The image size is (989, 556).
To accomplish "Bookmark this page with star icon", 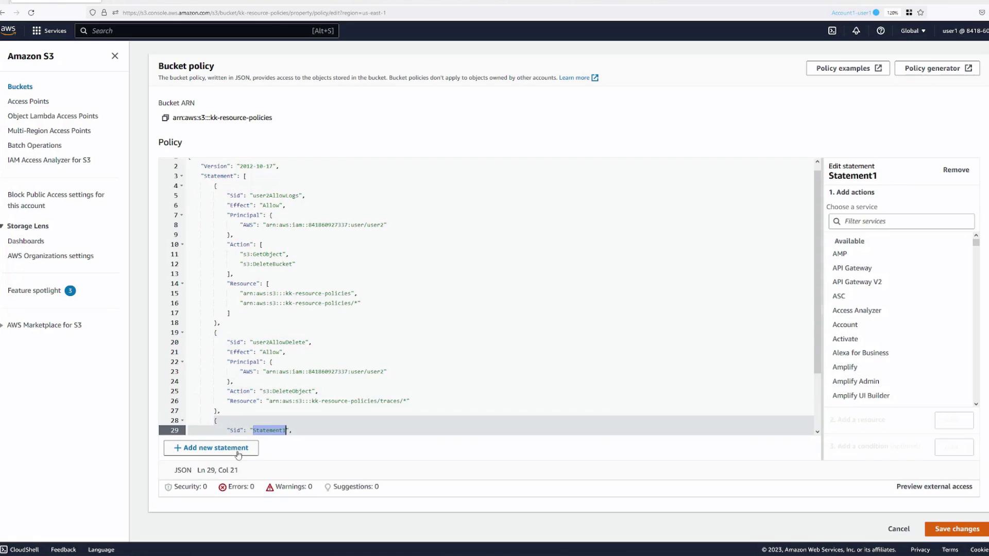I will 920,12.
